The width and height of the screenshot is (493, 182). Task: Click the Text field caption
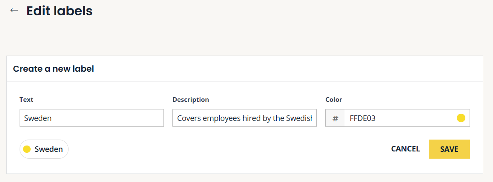click(26, 100)
